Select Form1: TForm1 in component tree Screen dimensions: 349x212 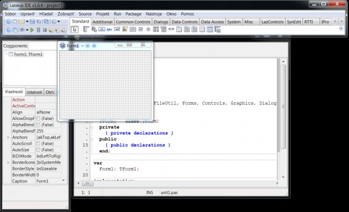coord(28,54)
